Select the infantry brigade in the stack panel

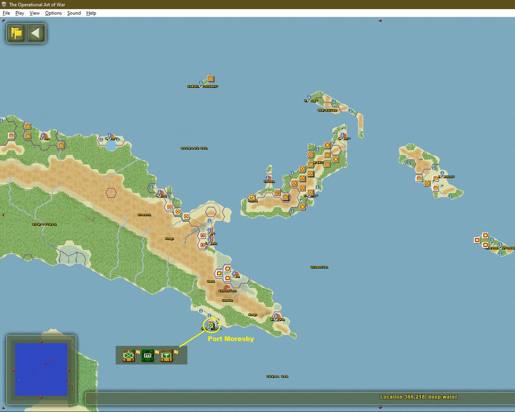pos(128,355)
